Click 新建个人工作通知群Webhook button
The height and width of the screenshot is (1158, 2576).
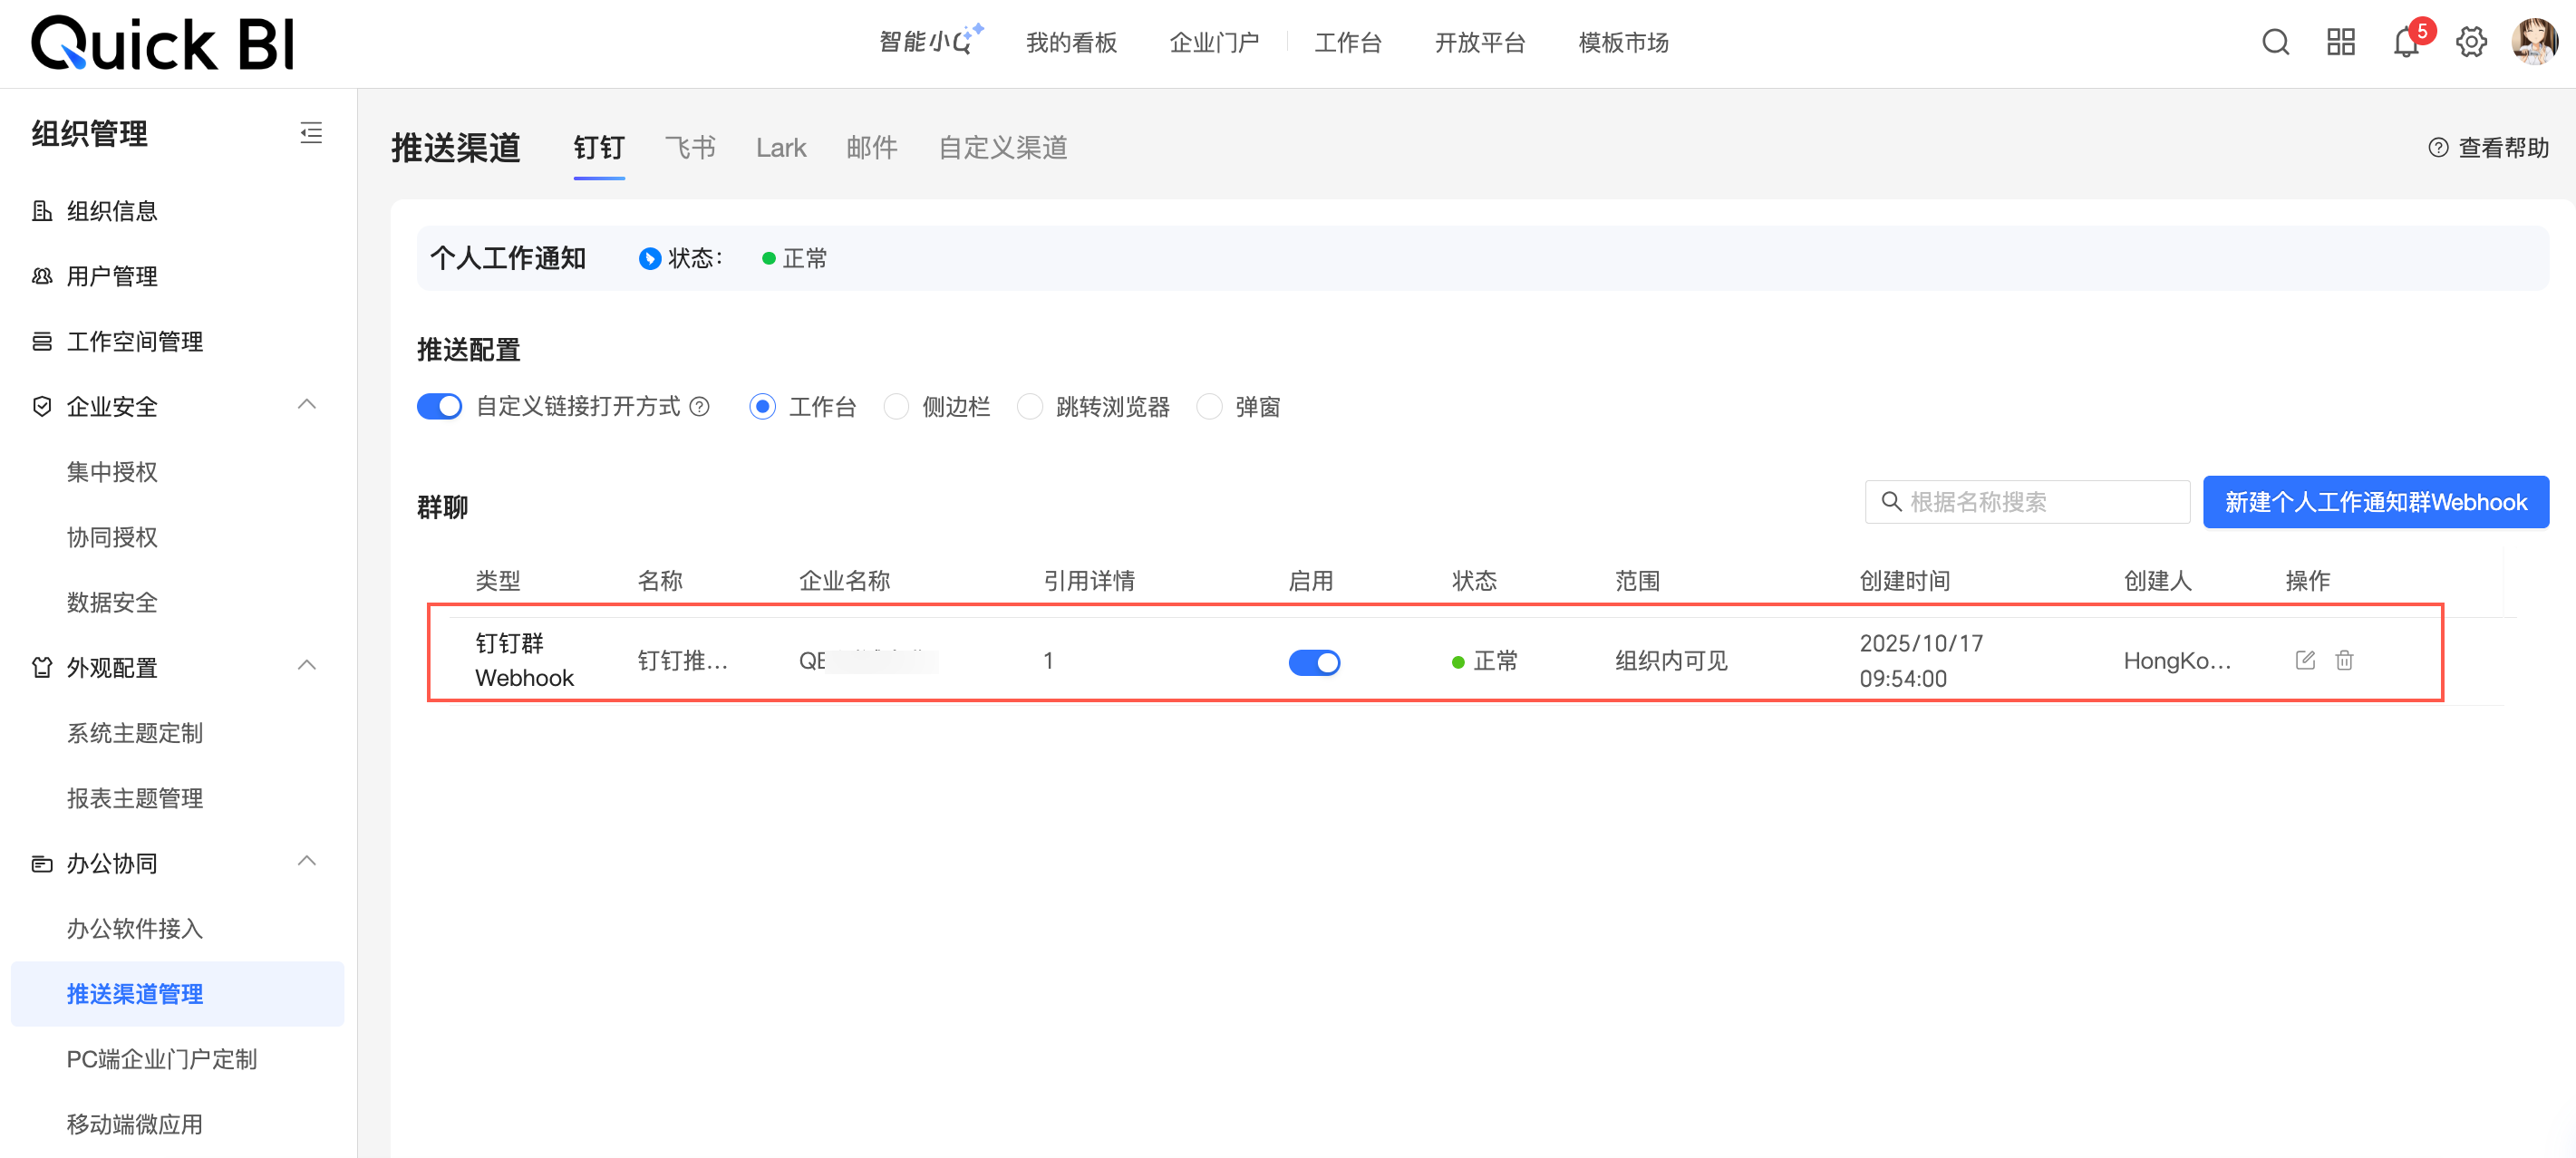tap(2375, 502)
